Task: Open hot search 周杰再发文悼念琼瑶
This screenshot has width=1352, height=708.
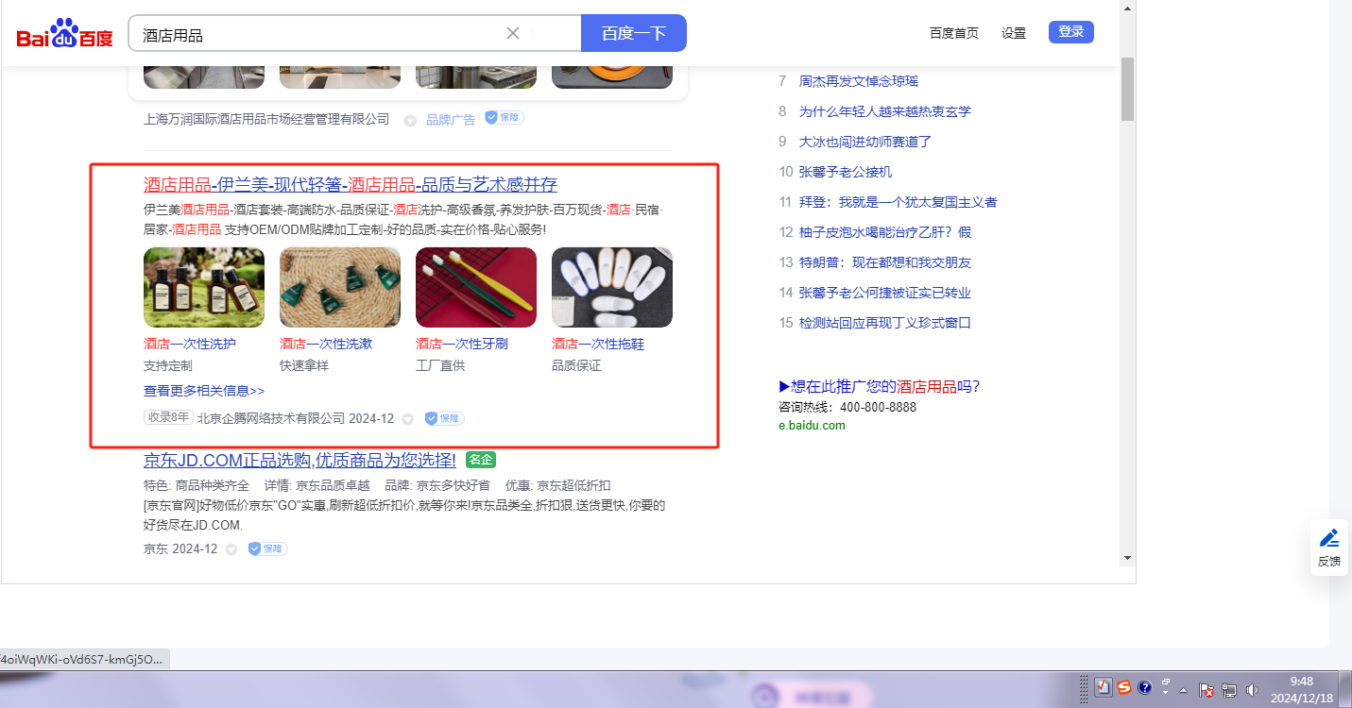Action: click(859, 81)
